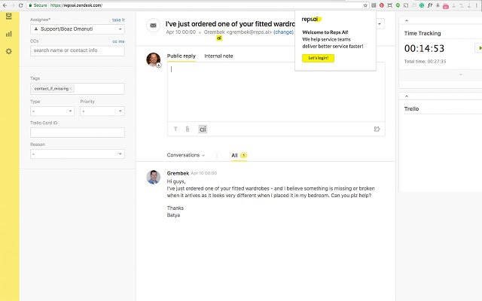Collapse the Time Tracking panel chevron
This screenshot has width=482, height=301.
[x=407, y=20]
